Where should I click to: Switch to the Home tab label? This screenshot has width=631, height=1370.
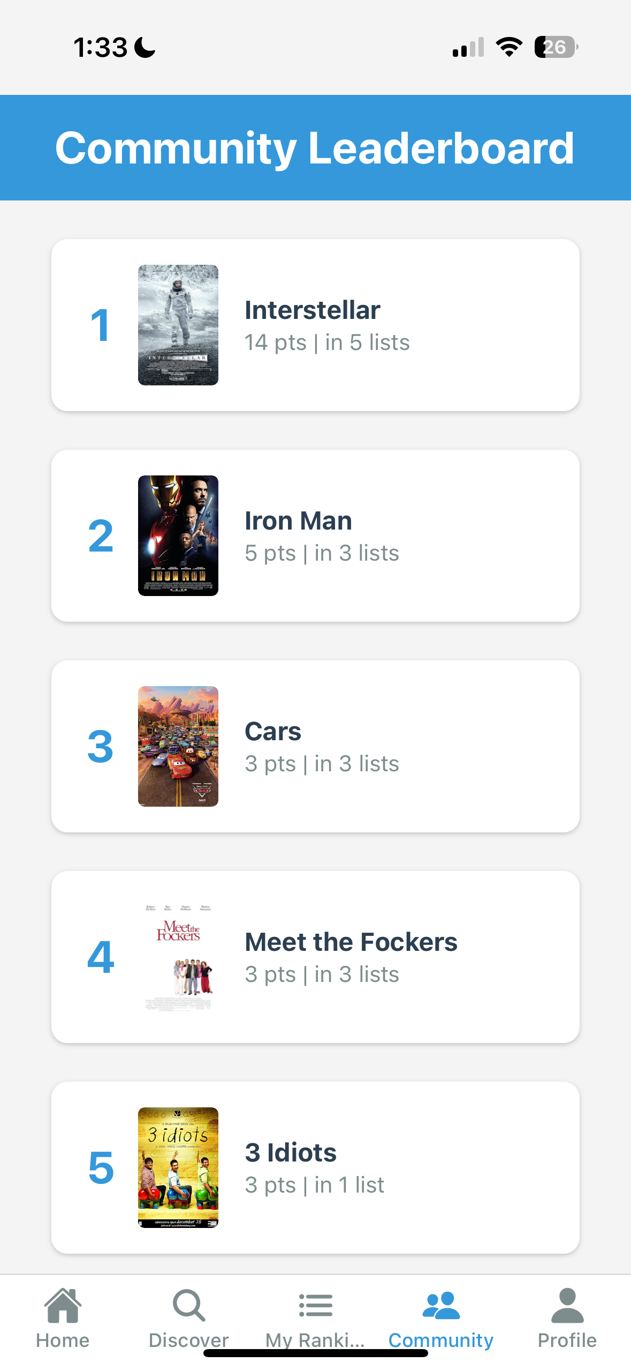(x=63, y=1340)
